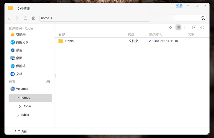Maximize the 文件管理 window
214x138 pixels.
point(197,6)
